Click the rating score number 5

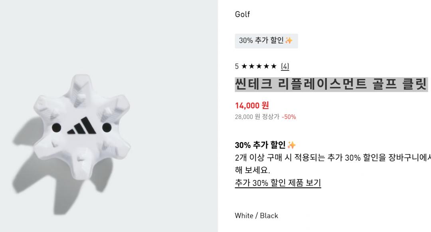click(237, 66)
